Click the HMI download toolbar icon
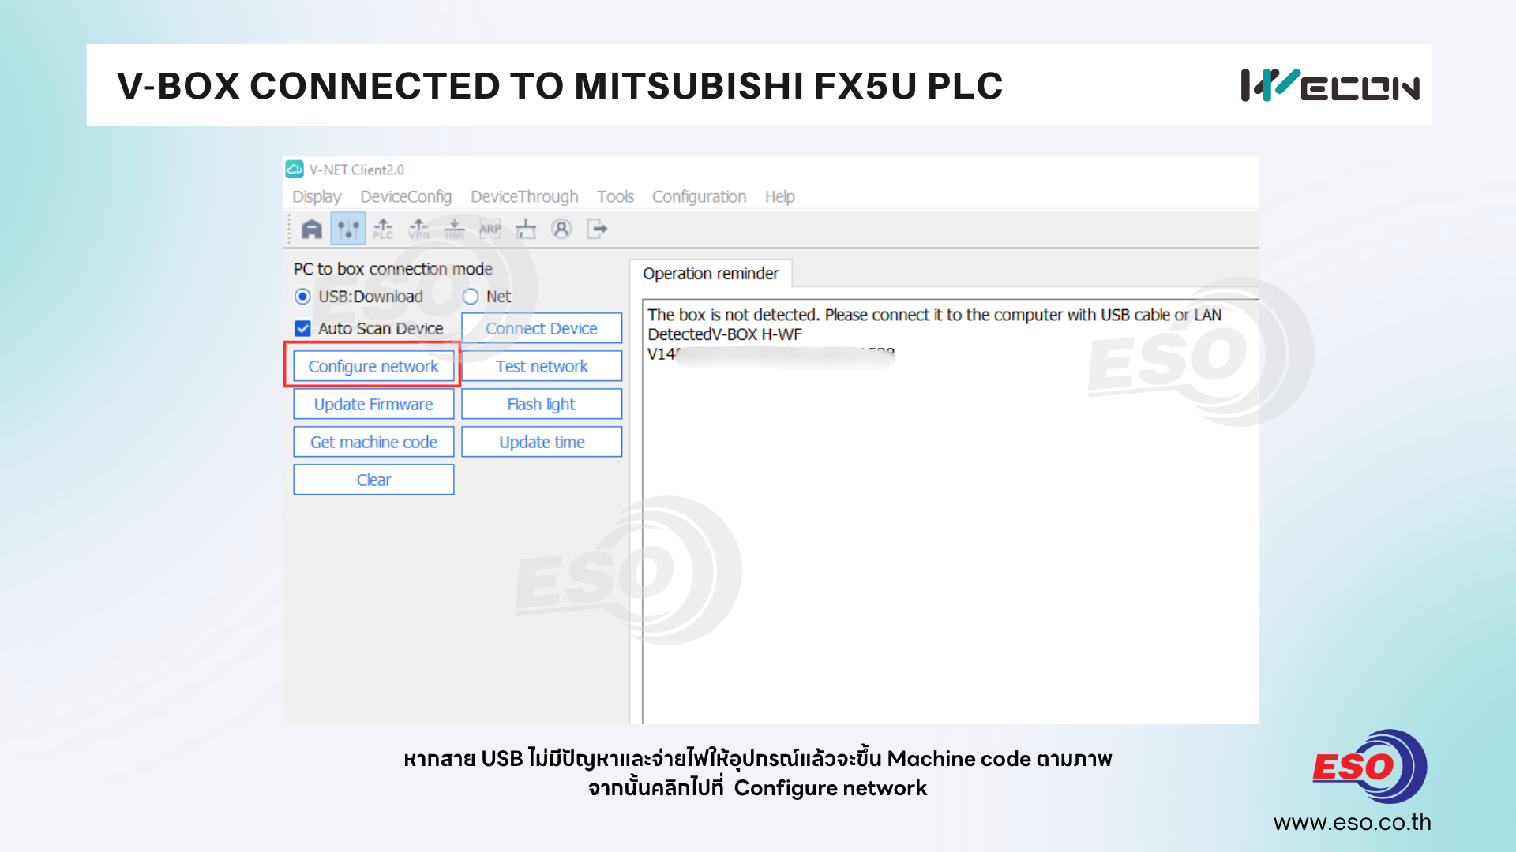1516x852 pixels. click(x=455, y=229)
